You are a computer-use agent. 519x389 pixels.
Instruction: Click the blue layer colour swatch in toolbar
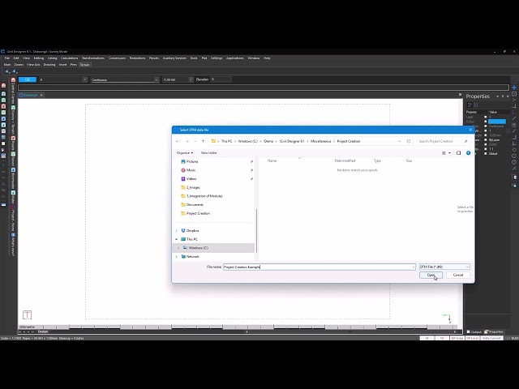click(x=28, y=79)
